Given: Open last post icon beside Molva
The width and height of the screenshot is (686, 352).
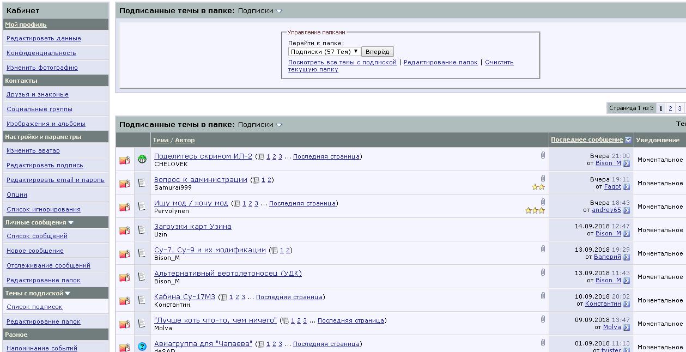Looking at the screenshot, I should (627, 327).
